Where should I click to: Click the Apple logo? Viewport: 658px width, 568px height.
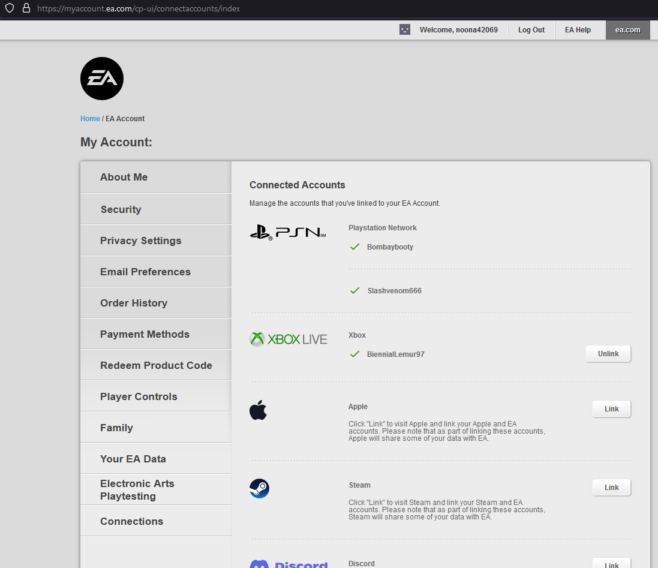(x=258, y=410)
